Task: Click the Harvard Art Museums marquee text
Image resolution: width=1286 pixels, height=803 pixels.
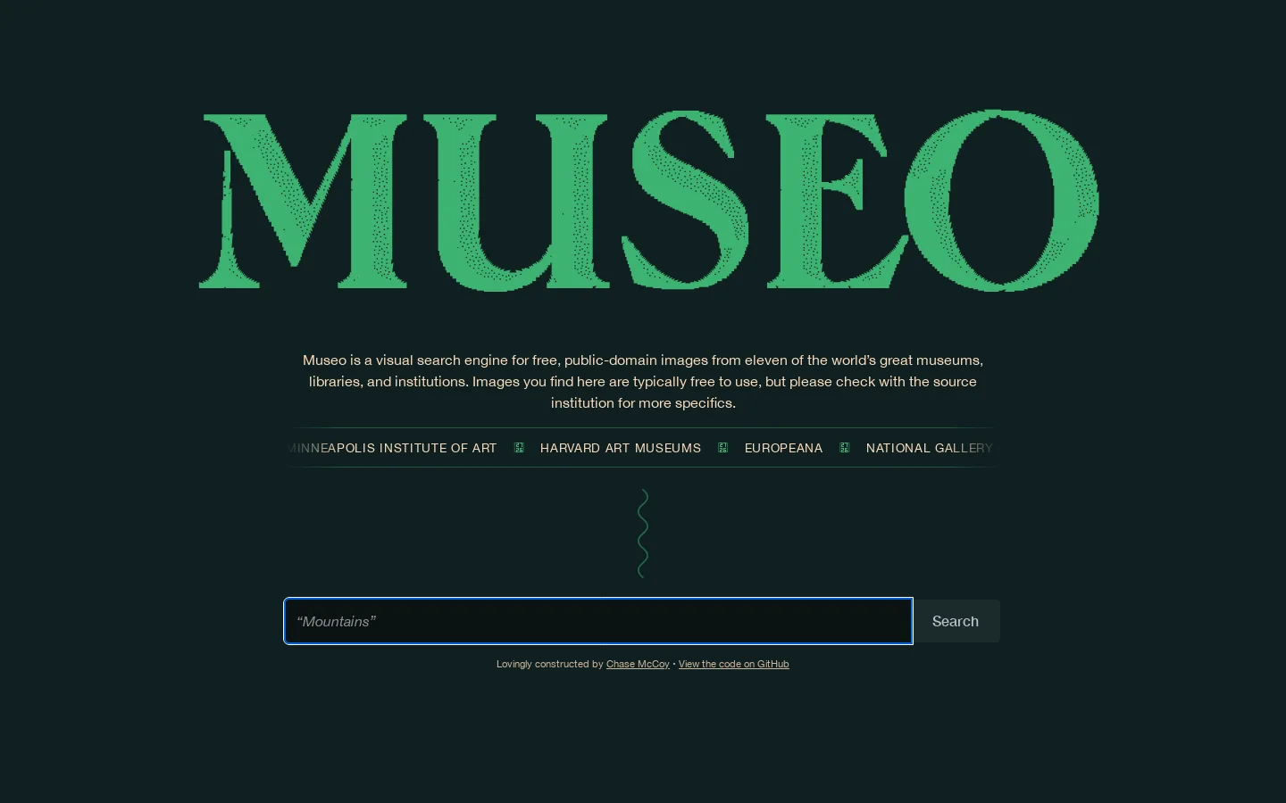Action: [x=621, y=448]
